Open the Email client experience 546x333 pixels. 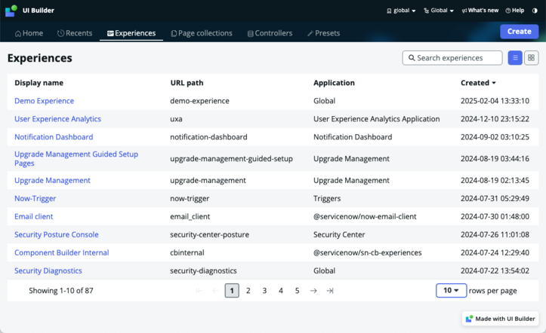34,216
